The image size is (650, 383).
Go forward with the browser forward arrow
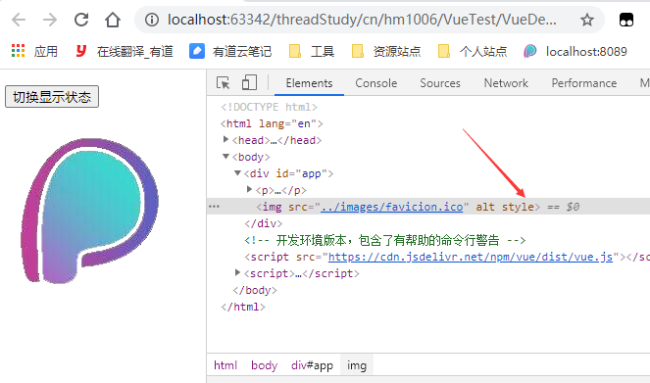click(x=50, y=20)
